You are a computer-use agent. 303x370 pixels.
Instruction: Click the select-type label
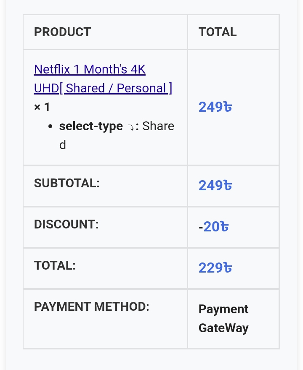pos(91,126)
